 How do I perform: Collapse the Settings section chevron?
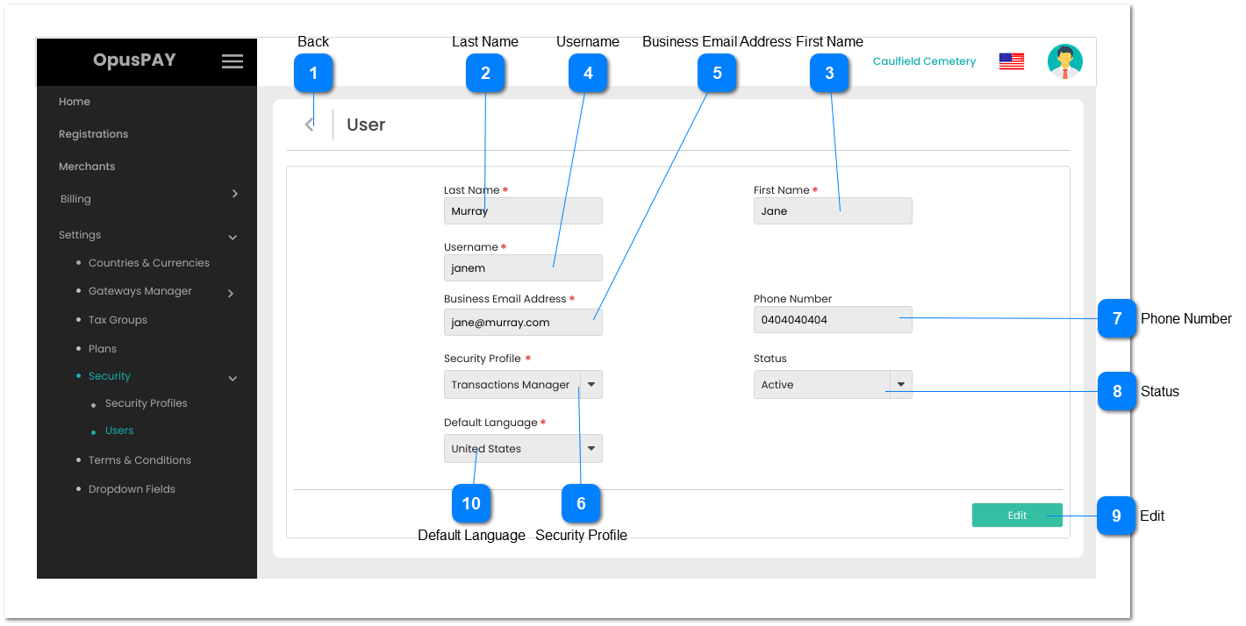pos(233,237)
